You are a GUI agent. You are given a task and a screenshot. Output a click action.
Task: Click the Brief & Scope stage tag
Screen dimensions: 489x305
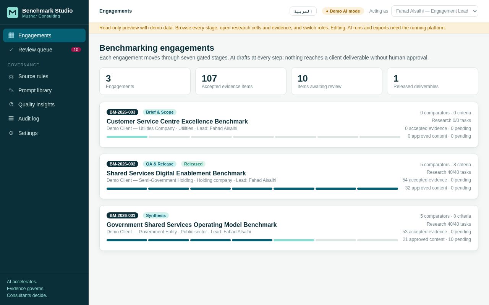click(x=160, y=112)
